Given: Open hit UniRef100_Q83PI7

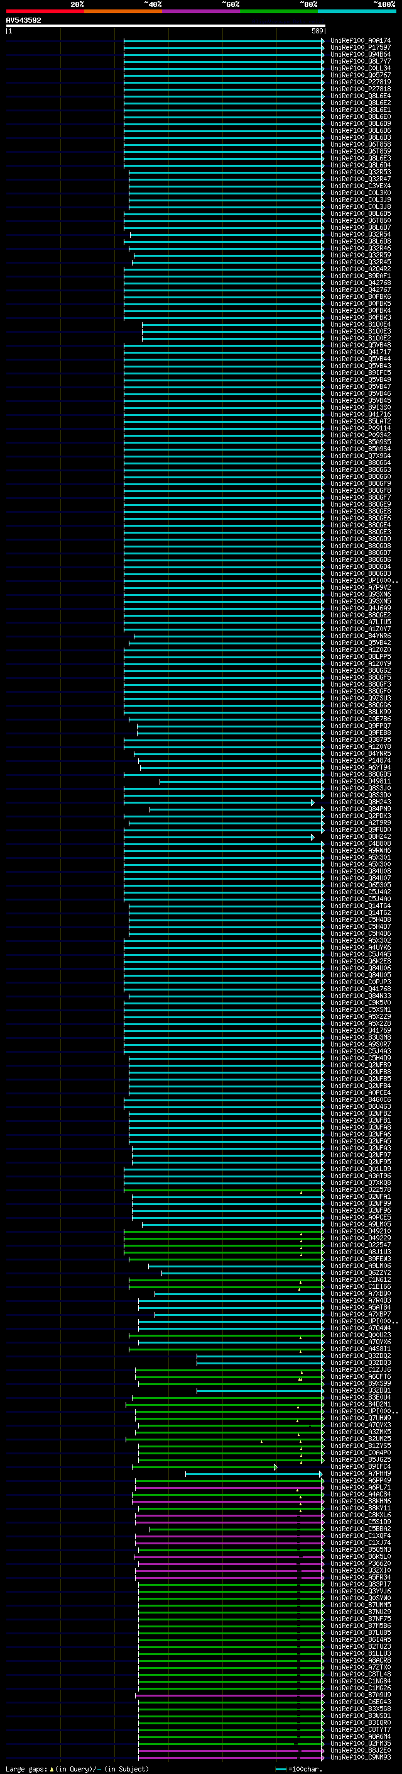Looking at the screenshot, I should pyautogui.click(x=360, y=1584).
